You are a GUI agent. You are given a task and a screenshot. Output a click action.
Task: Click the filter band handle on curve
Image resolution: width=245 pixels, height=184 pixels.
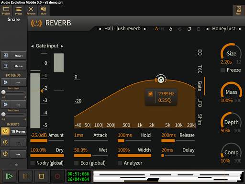point(161,80)
